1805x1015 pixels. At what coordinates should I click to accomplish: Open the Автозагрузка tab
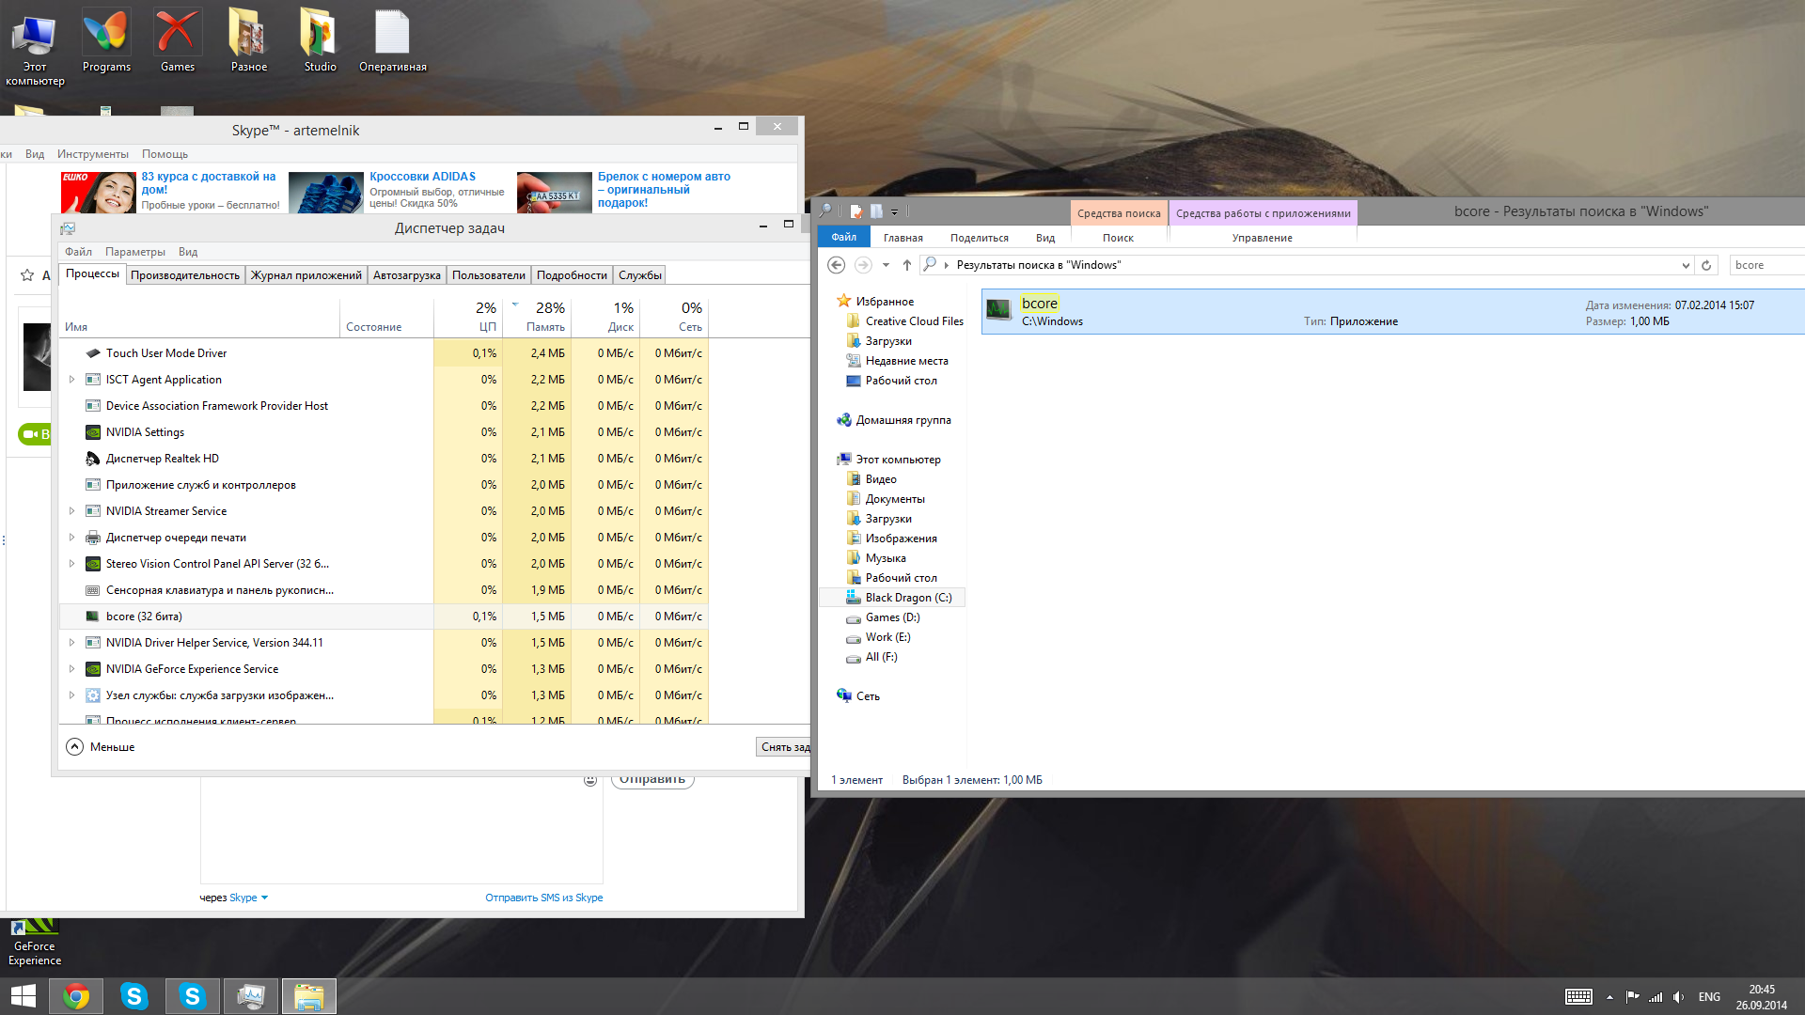click(x=406, y=275)
